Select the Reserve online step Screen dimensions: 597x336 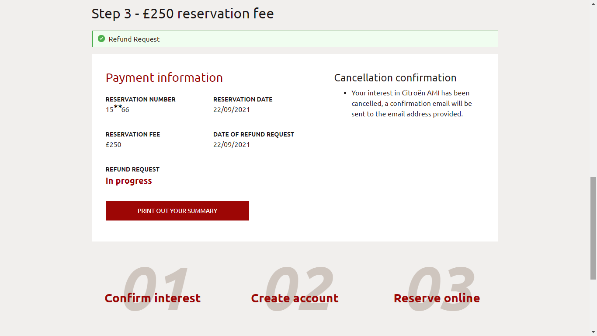(437, 298)
